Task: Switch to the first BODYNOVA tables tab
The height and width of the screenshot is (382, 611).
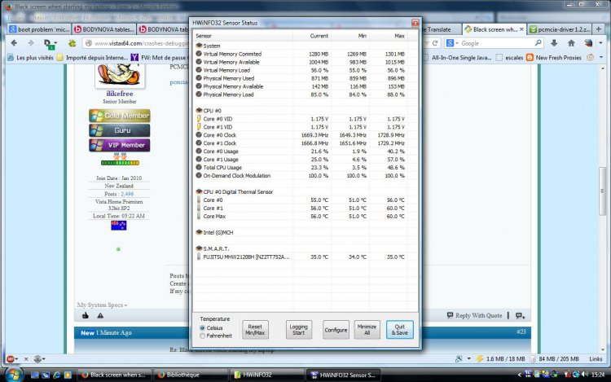Action: (x=104, y=29)
